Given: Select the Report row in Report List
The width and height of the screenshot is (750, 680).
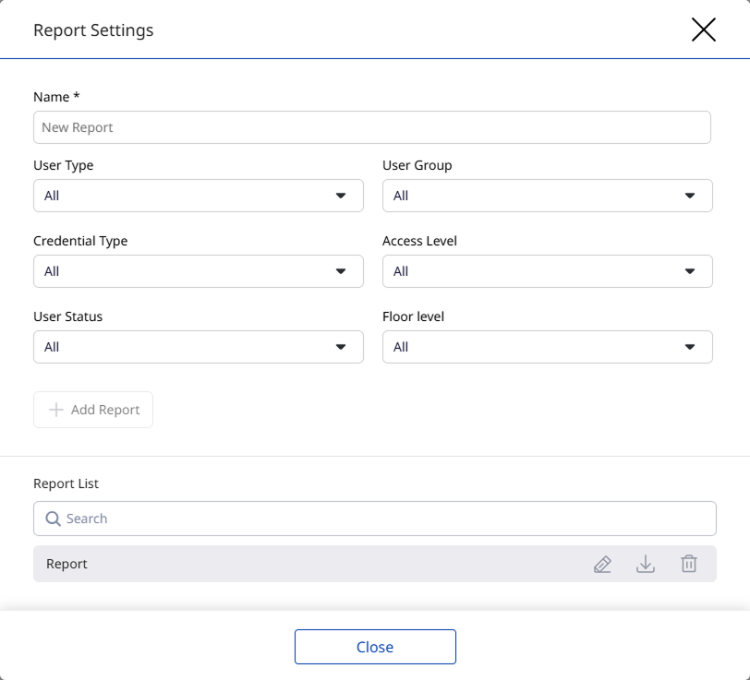Looking at the screenshot, I should pyautogui.click(x=277, y=564).
